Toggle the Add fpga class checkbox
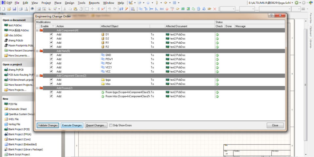 51,79
